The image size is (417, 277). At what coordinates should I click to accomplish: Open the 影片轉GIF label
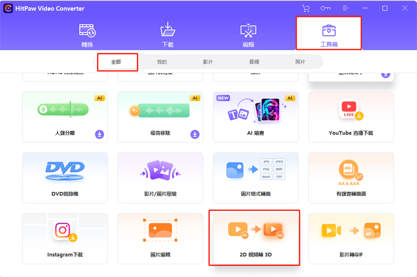351,255
